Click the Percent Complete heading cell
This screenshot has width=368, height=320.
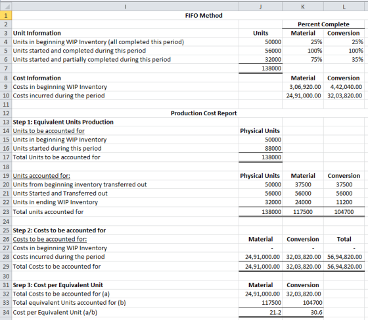click(323, 24)
